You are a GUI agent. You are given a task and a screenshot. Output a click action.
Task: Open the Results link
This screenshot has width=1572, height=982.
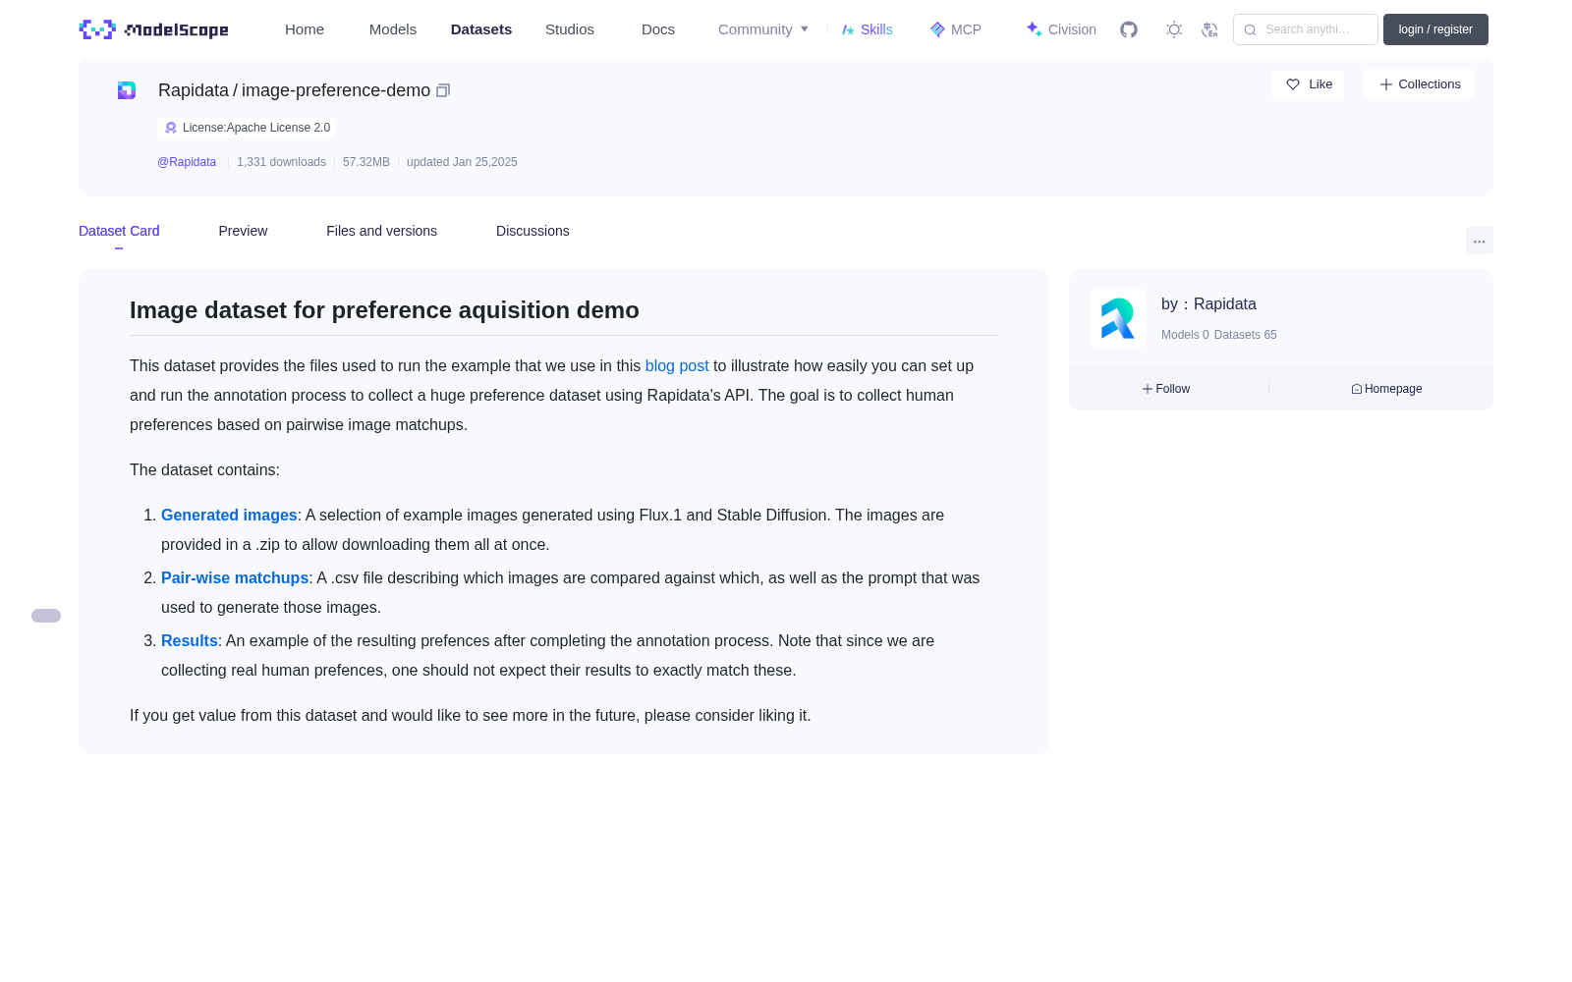190,641
